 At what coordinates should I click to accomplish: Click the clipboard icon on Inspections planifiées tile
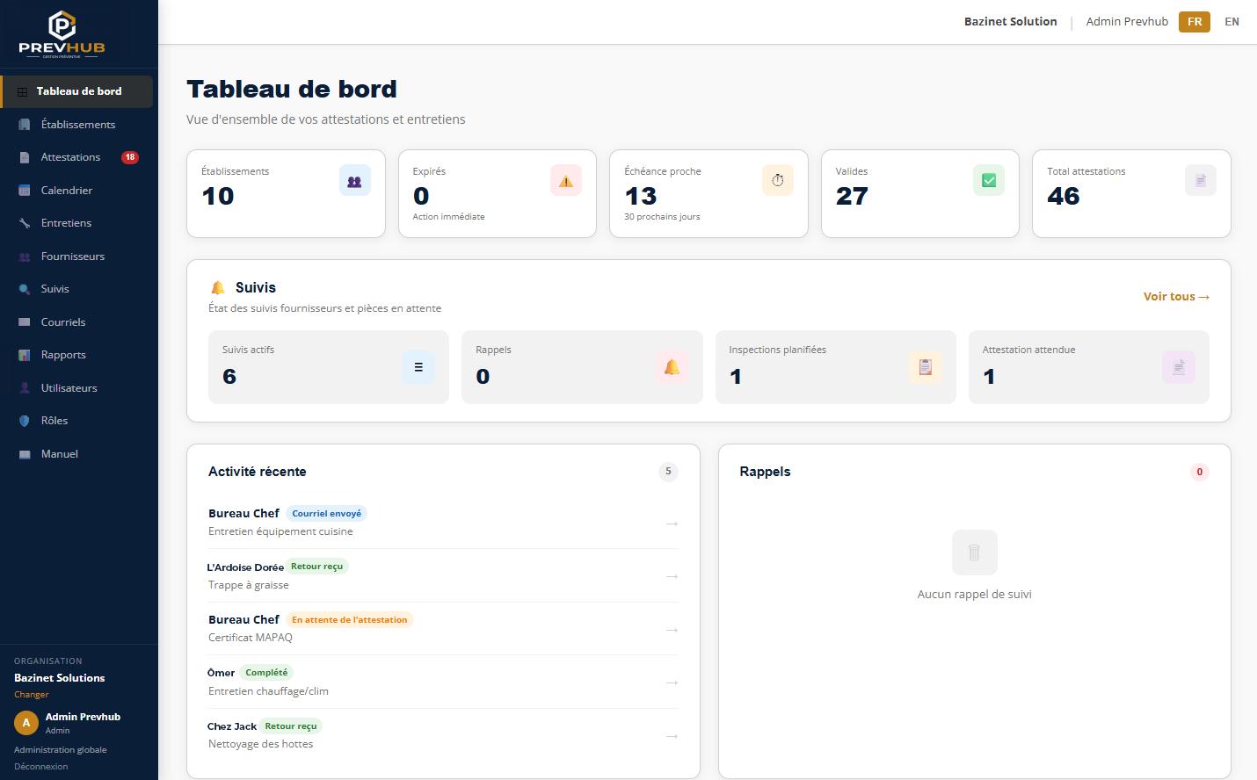pyautogui.click(x=926, y=367)
